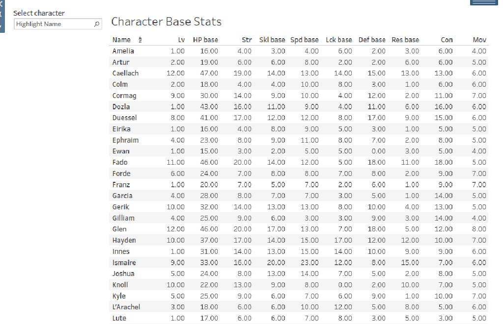The image size is (503, 324).
Task: Click the Mov column header
Action: [479, 40]
